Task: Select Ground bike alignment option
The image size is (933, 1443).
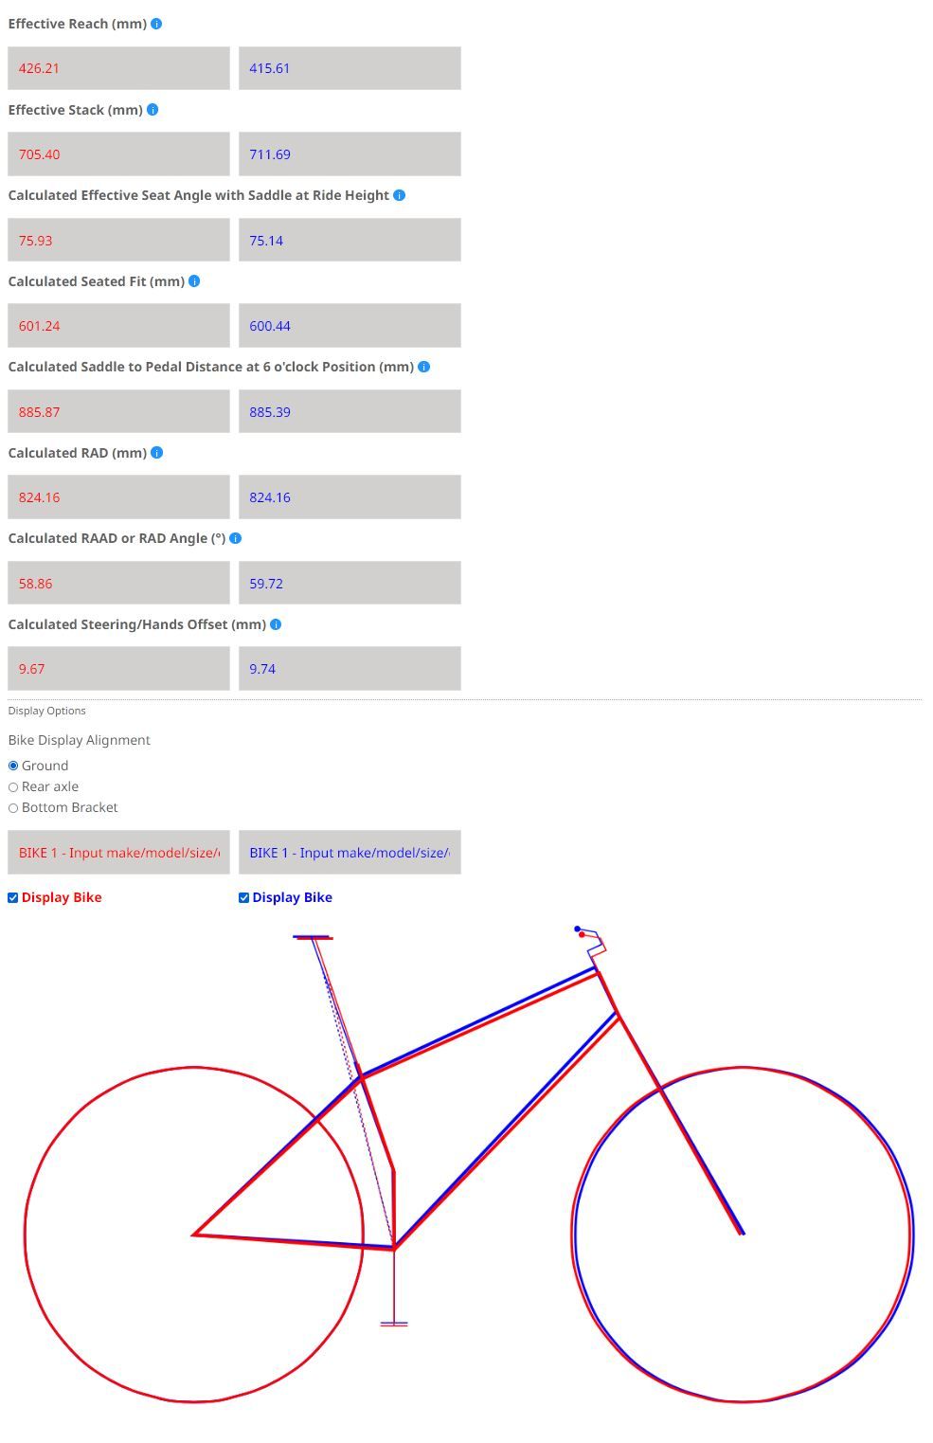Action: coord(13,766)
